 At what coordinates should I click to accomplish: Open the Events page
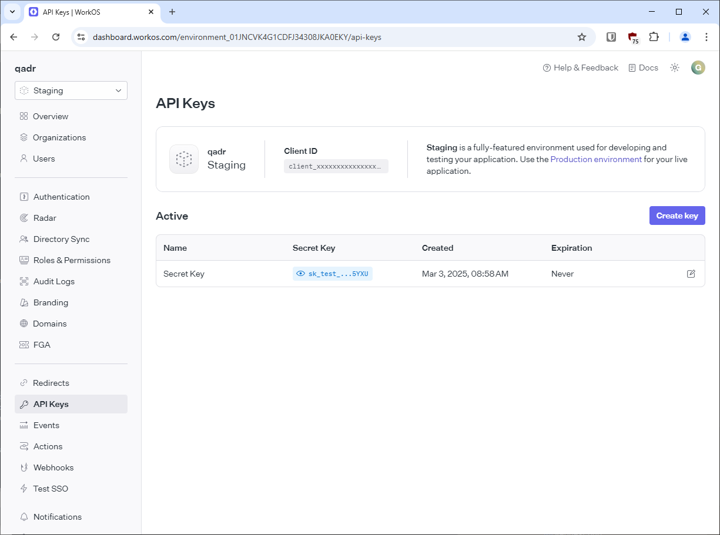46,425
